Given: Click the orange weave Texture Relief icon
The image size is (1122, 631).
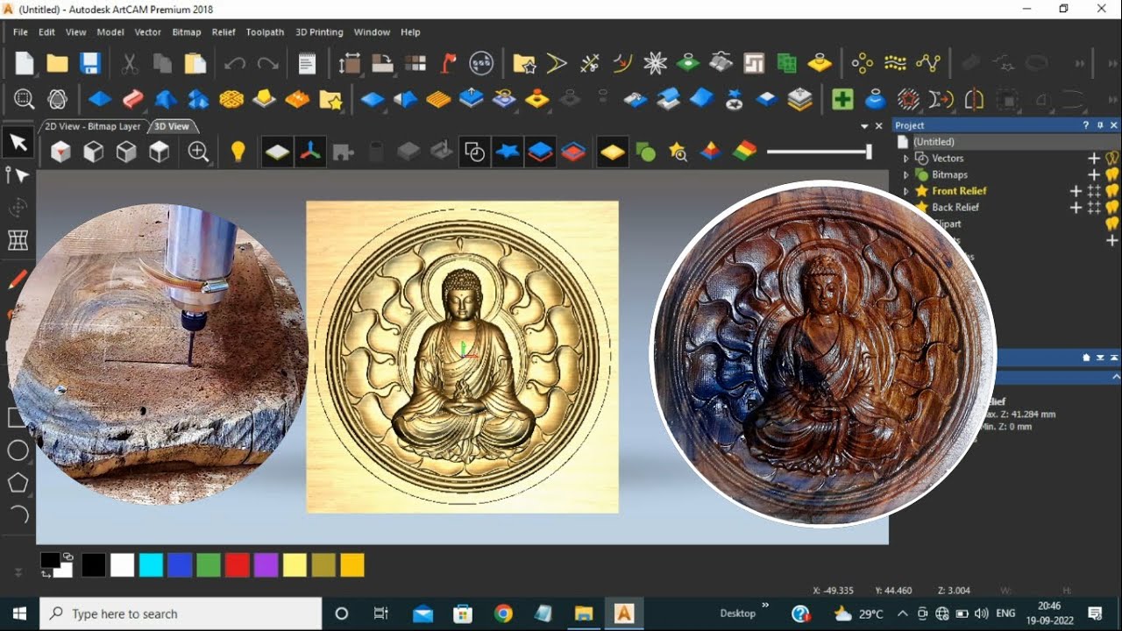Looking at the screenshot, I should pos(231,99).
